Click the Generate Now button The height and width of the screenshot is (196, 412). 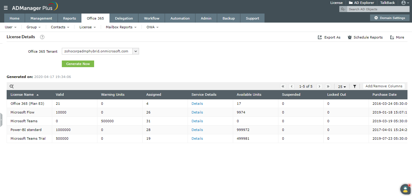coord(78,64)
